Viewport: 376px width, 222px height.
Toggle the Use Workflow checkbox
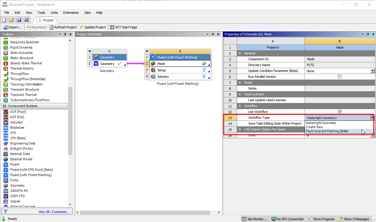340,112
